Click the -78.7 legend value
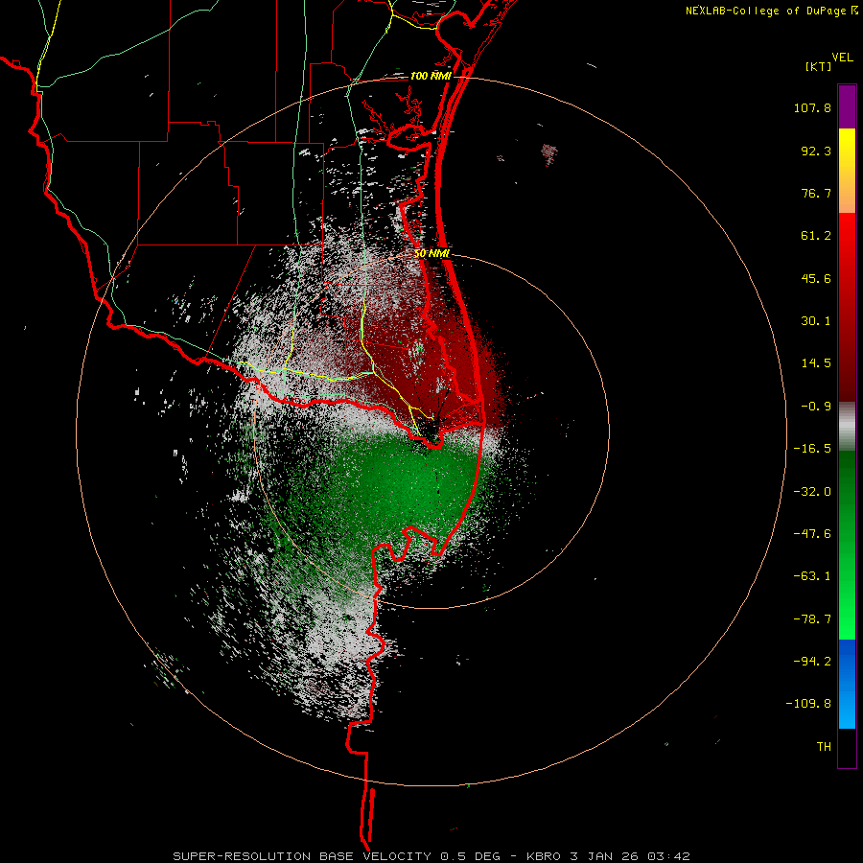 click(x=812, y=619)
